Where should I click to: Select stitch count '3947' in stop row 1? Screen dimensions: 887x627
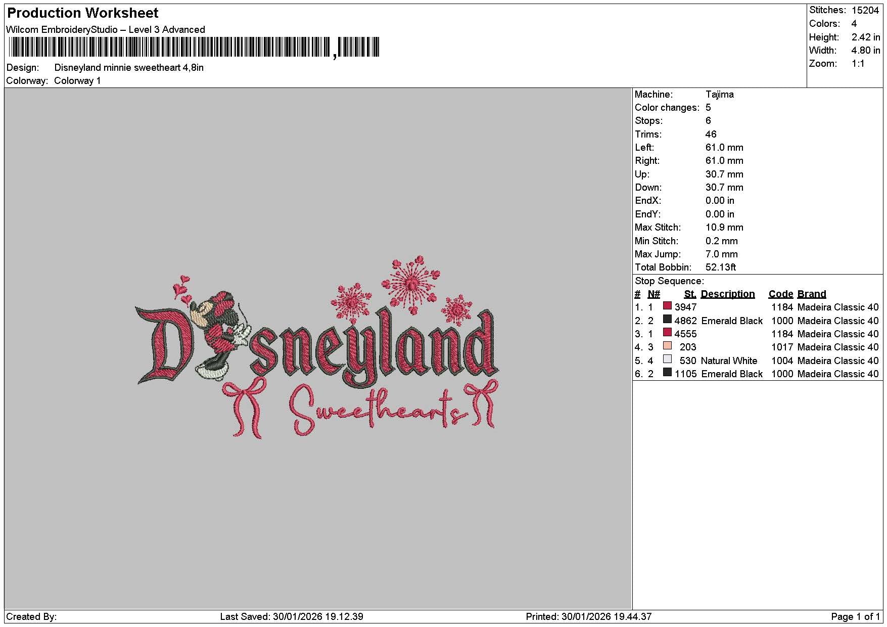pos(685,307)
